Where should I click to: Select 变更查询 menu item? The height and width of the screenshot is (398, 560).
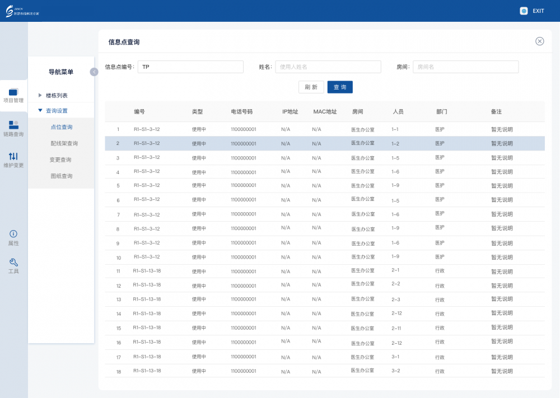(60, 160)
